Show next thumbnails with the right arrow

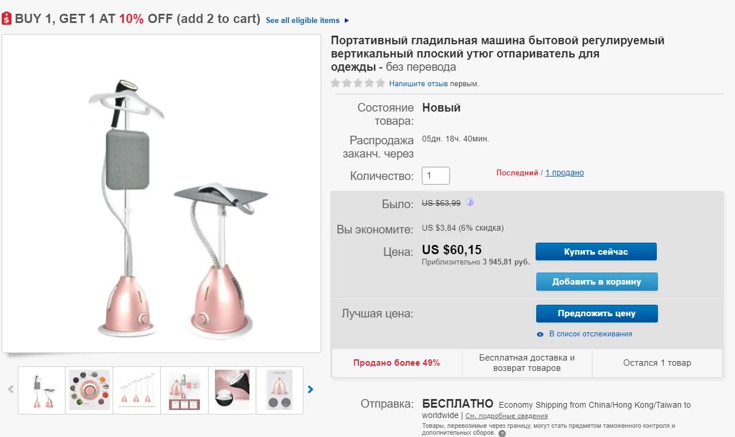310,389
